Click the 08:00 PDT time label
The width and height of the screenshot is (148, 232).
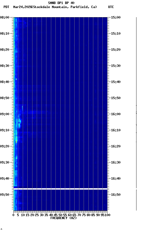[x=5, y=17]
